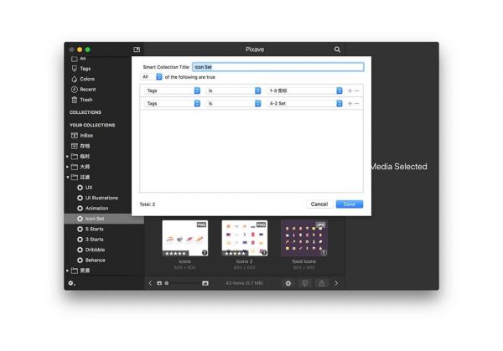The image size is (503, 351).
Task: Click the gear action icon in bottom toolbar
Action: click(x=288, y=283)
